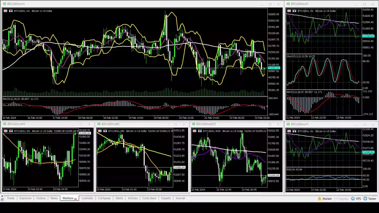Click 51090.84 price tag in M5 chart

coord(179,167)
